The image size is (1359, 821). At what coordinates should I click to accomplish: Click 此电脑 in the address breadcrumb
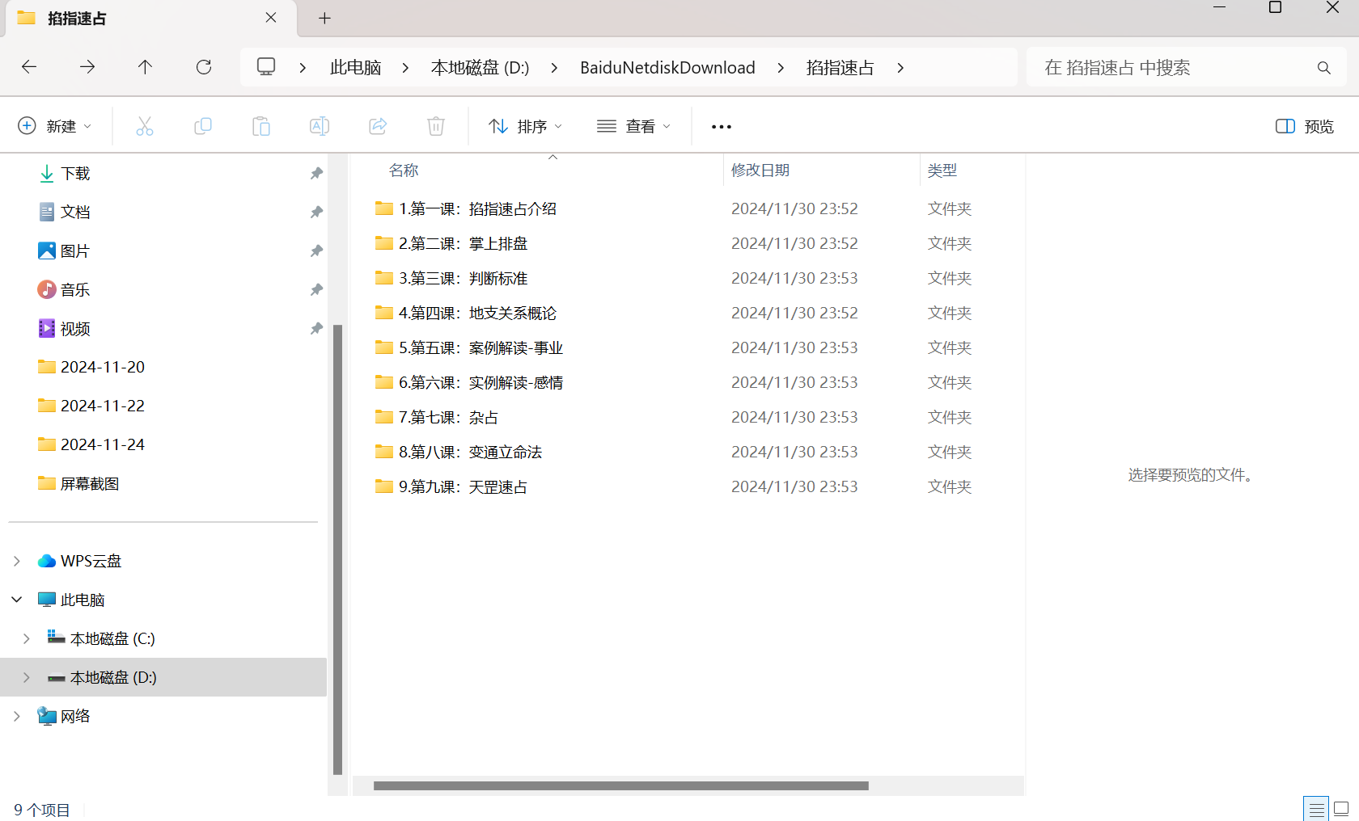tap(356, 68)
